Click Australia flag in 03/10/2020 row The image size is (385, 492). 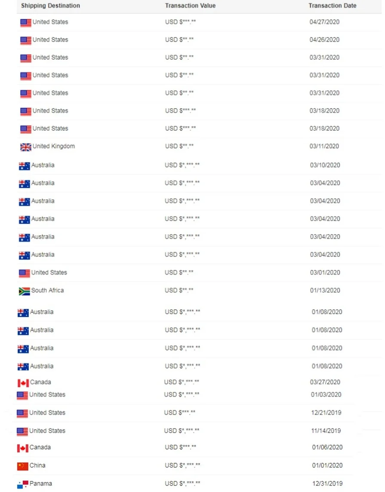pyautogui.click(x=25, y=166)
